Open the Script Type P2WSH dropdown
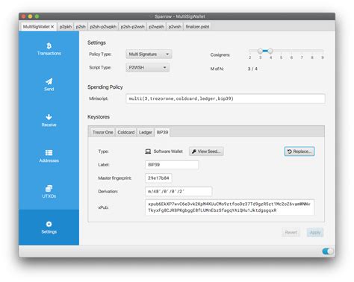This screenshot has width=354, height=282. click(x=147, y=67)
